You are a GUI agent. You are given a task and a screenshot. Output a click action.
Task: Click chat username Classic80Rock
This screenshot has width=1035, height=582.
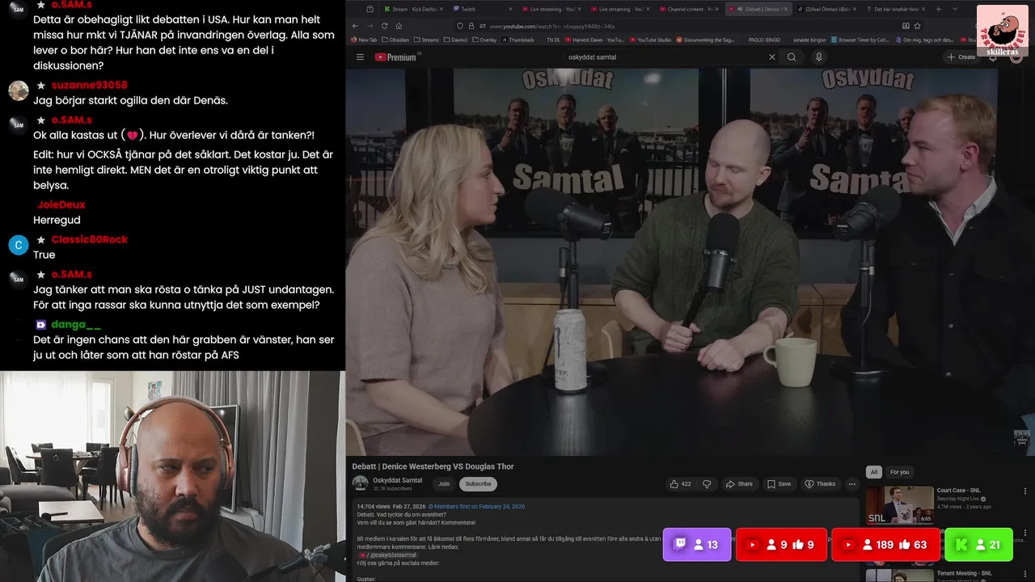point(89,239)
